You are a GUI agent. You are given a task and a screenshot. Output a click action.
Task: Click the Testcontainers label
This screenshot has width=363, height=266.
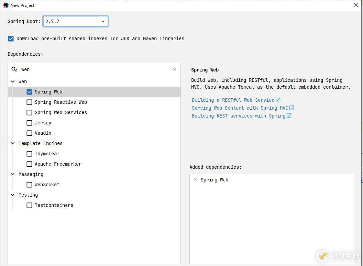point(54,206)
